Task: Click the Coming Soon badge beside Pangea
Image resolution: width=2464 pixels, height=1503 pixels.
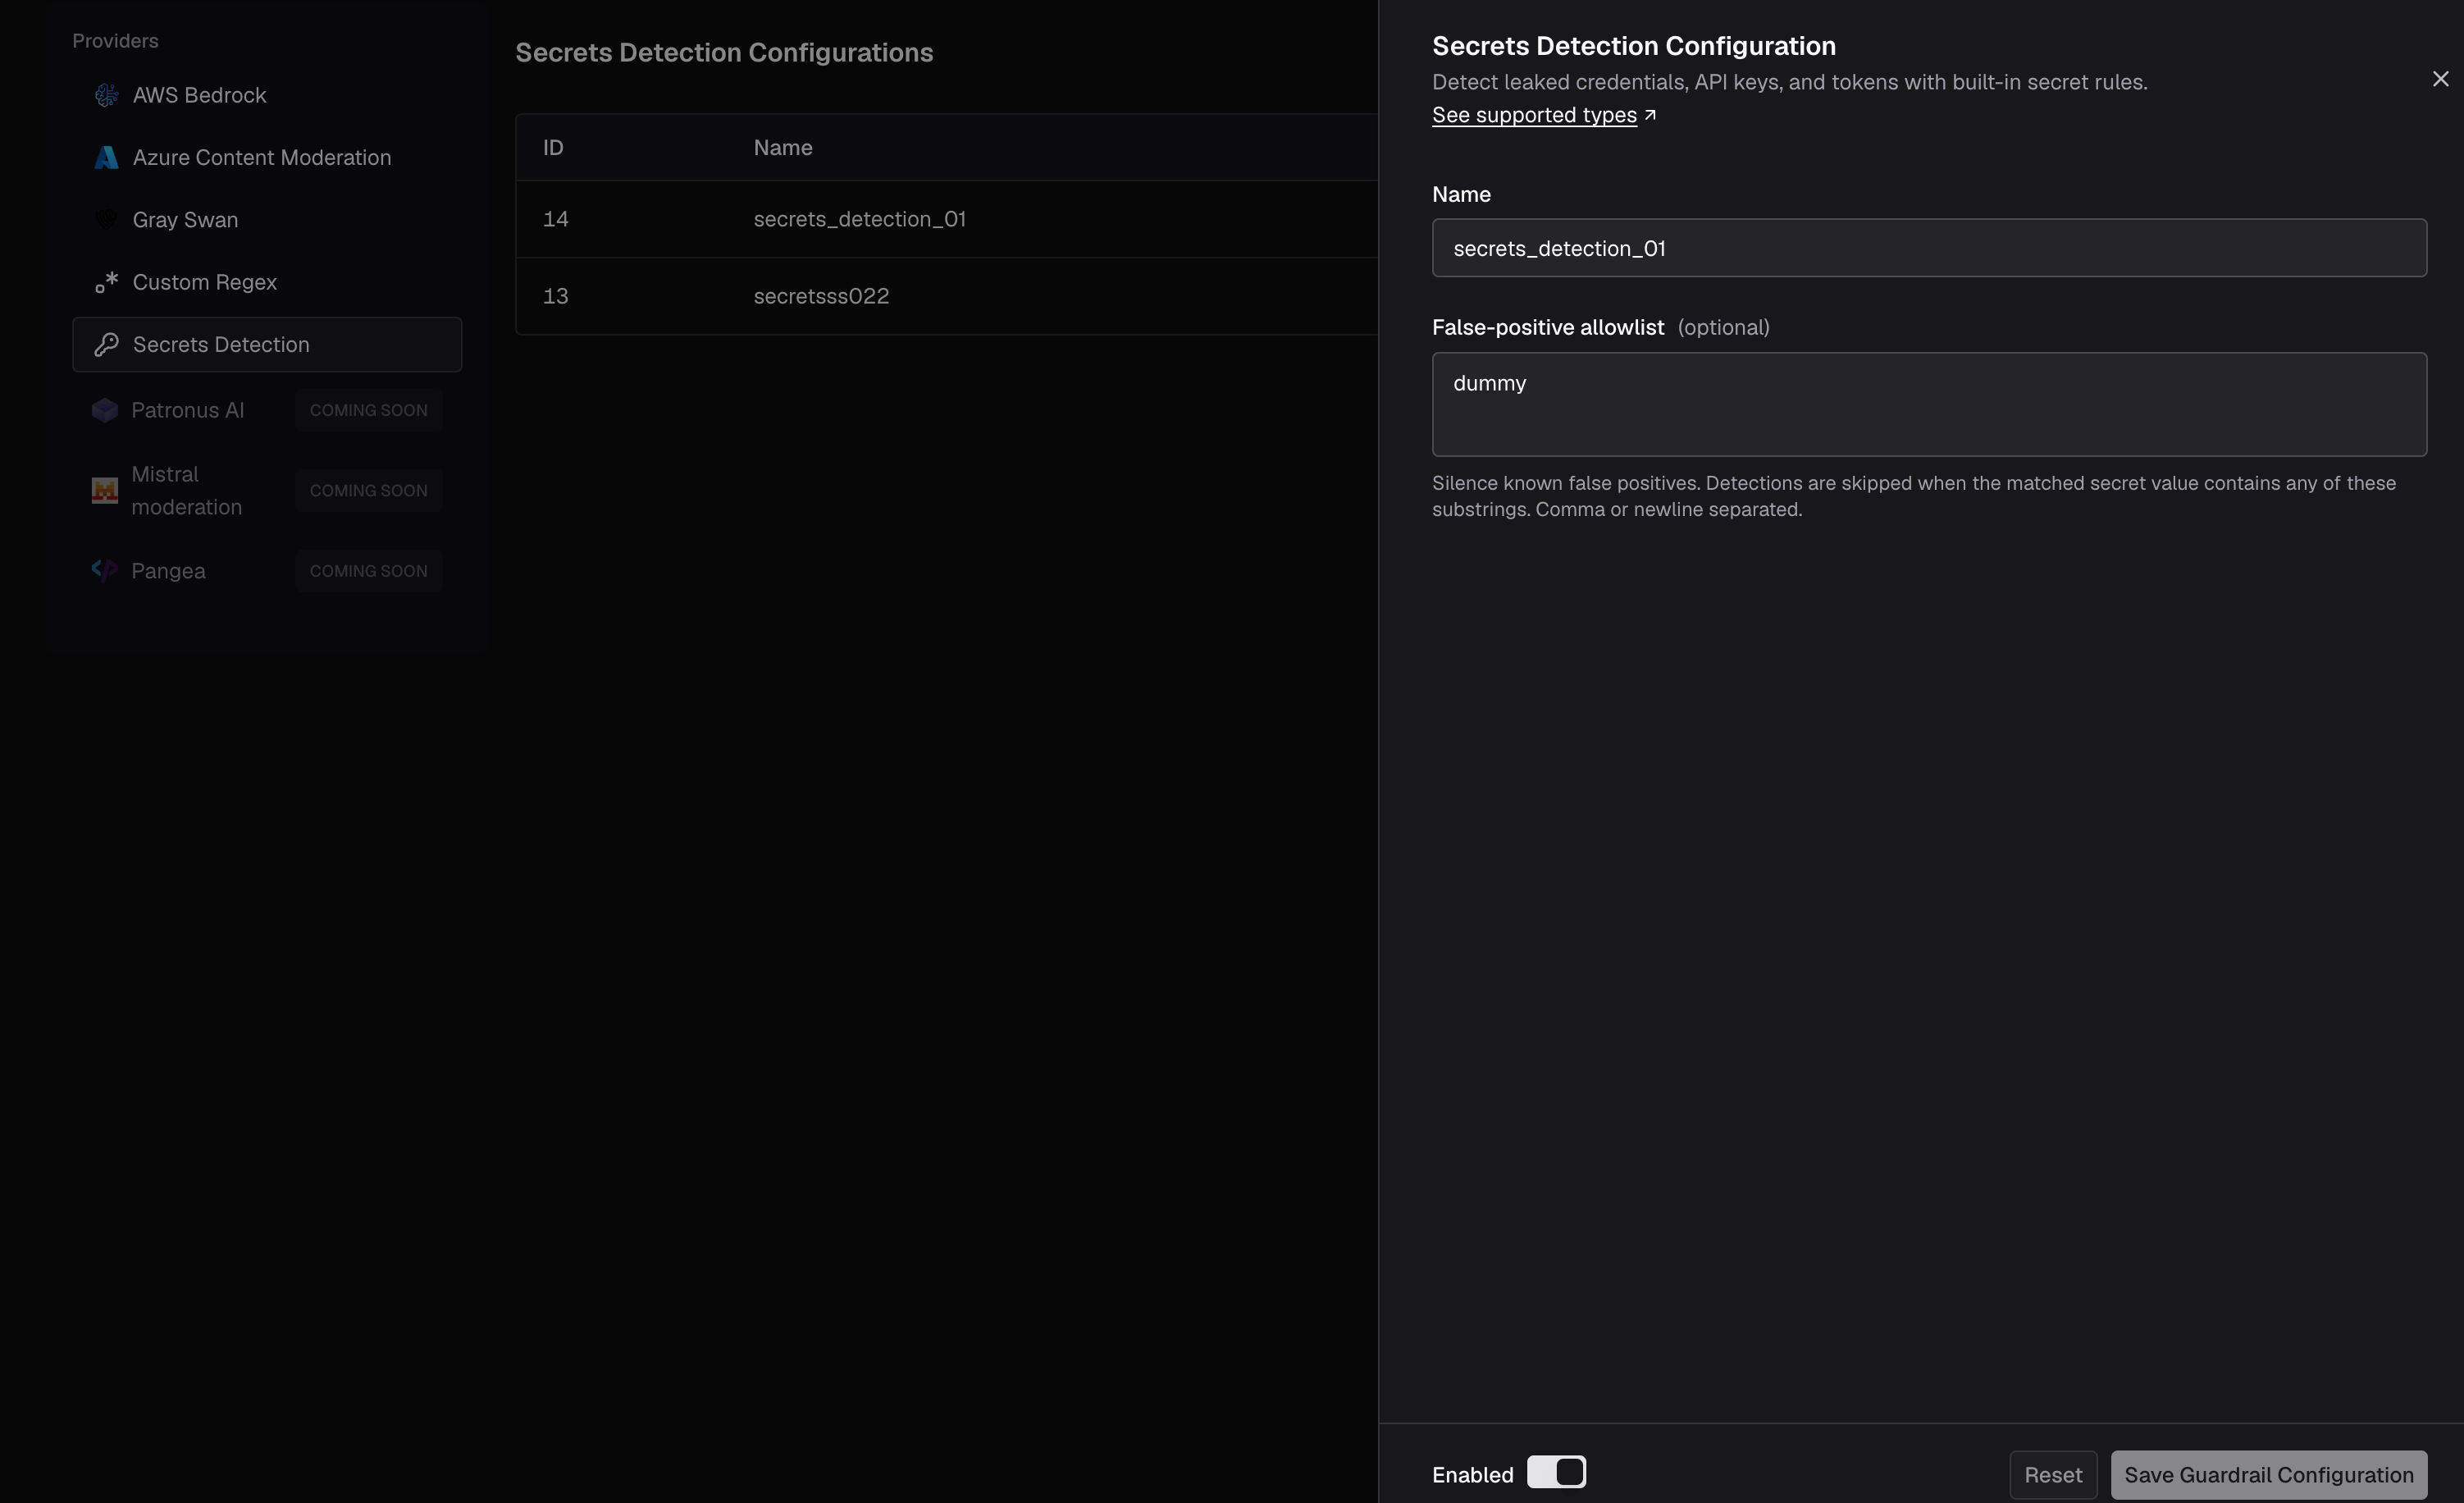Action: tap(368, 570)
